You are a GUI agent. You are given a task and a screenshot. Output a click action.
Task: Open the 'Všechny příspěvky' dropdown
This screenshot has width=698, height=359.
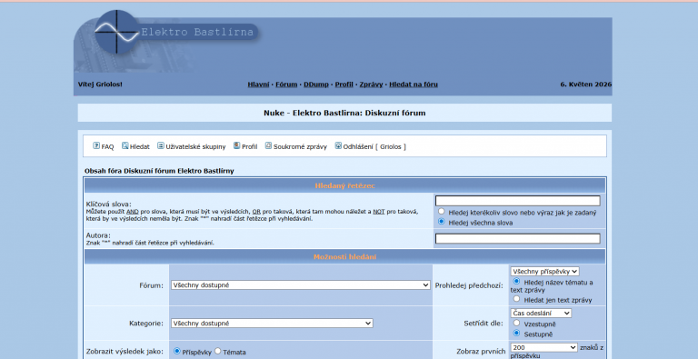click(545, 271)
